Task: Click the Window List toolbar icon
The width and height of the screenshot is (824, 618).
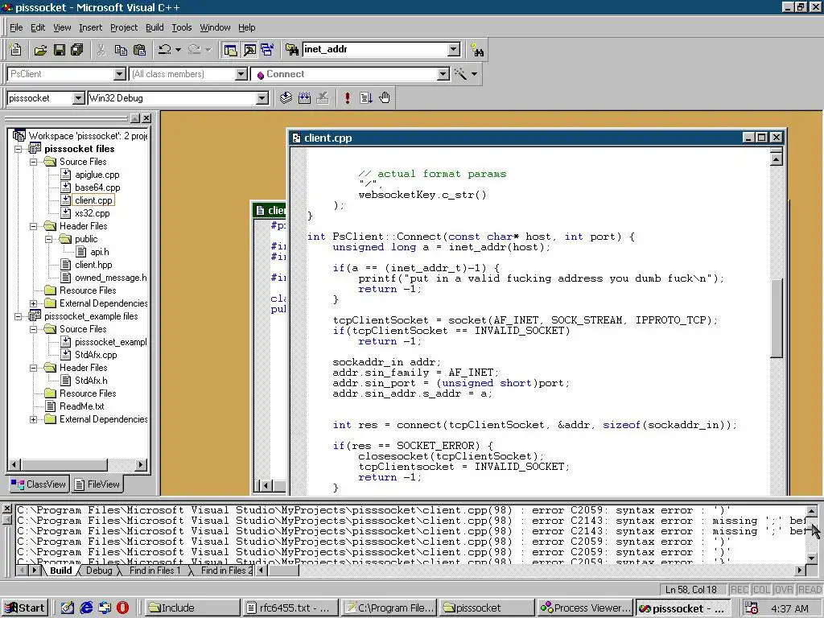Action: [267, 50]
